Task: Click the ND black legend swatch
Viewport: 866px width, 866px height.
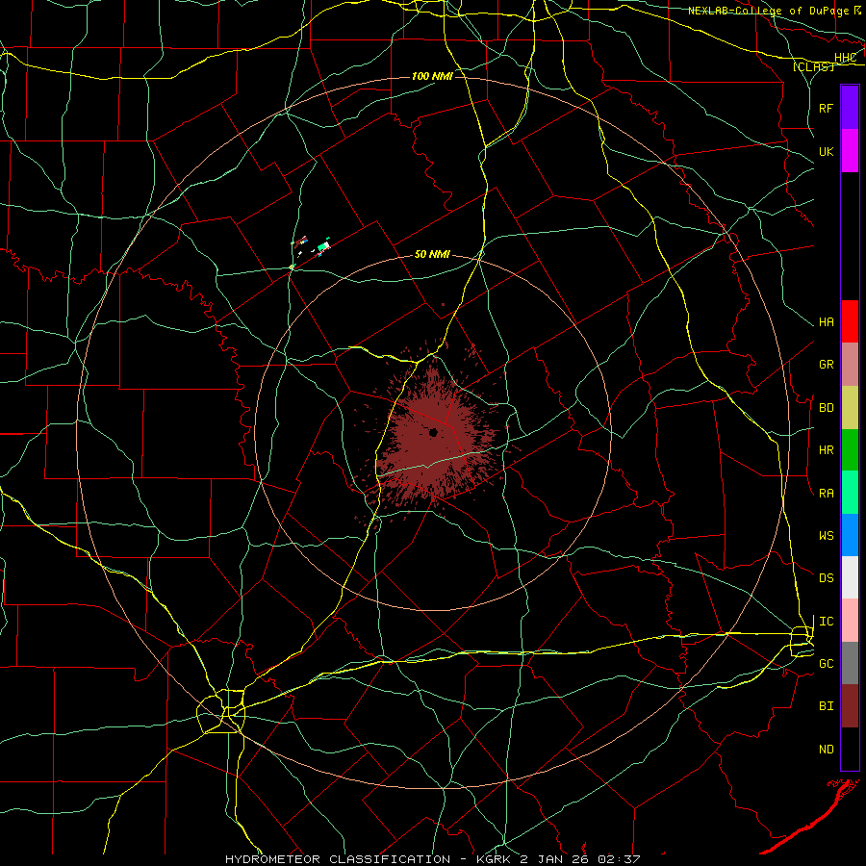Action: (850, 749)
